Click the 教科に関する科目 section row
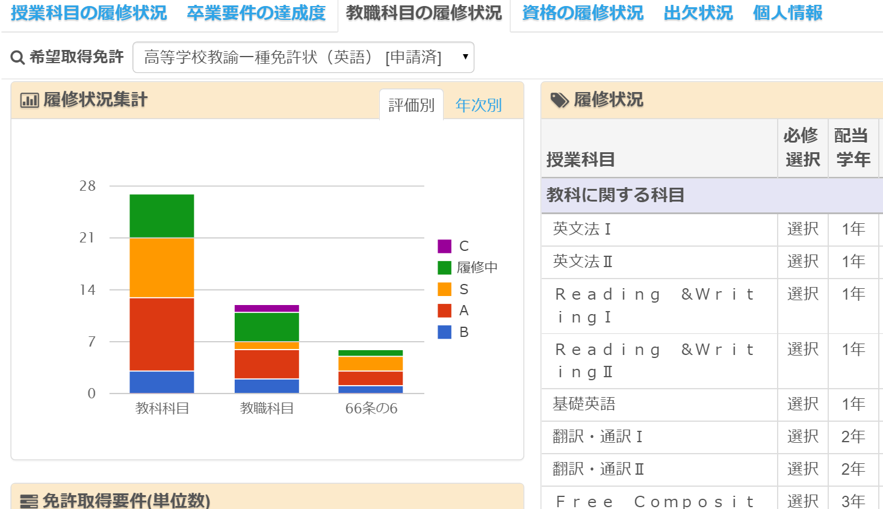Screen dimensions: 883x509 712,196
